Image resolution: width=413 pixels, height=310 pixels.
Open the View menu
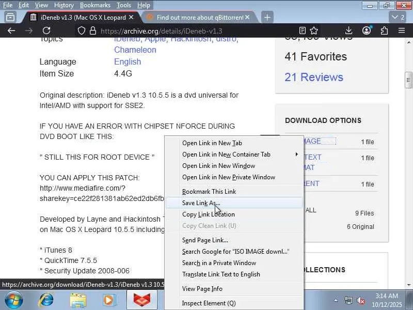(x=41, y=5)
